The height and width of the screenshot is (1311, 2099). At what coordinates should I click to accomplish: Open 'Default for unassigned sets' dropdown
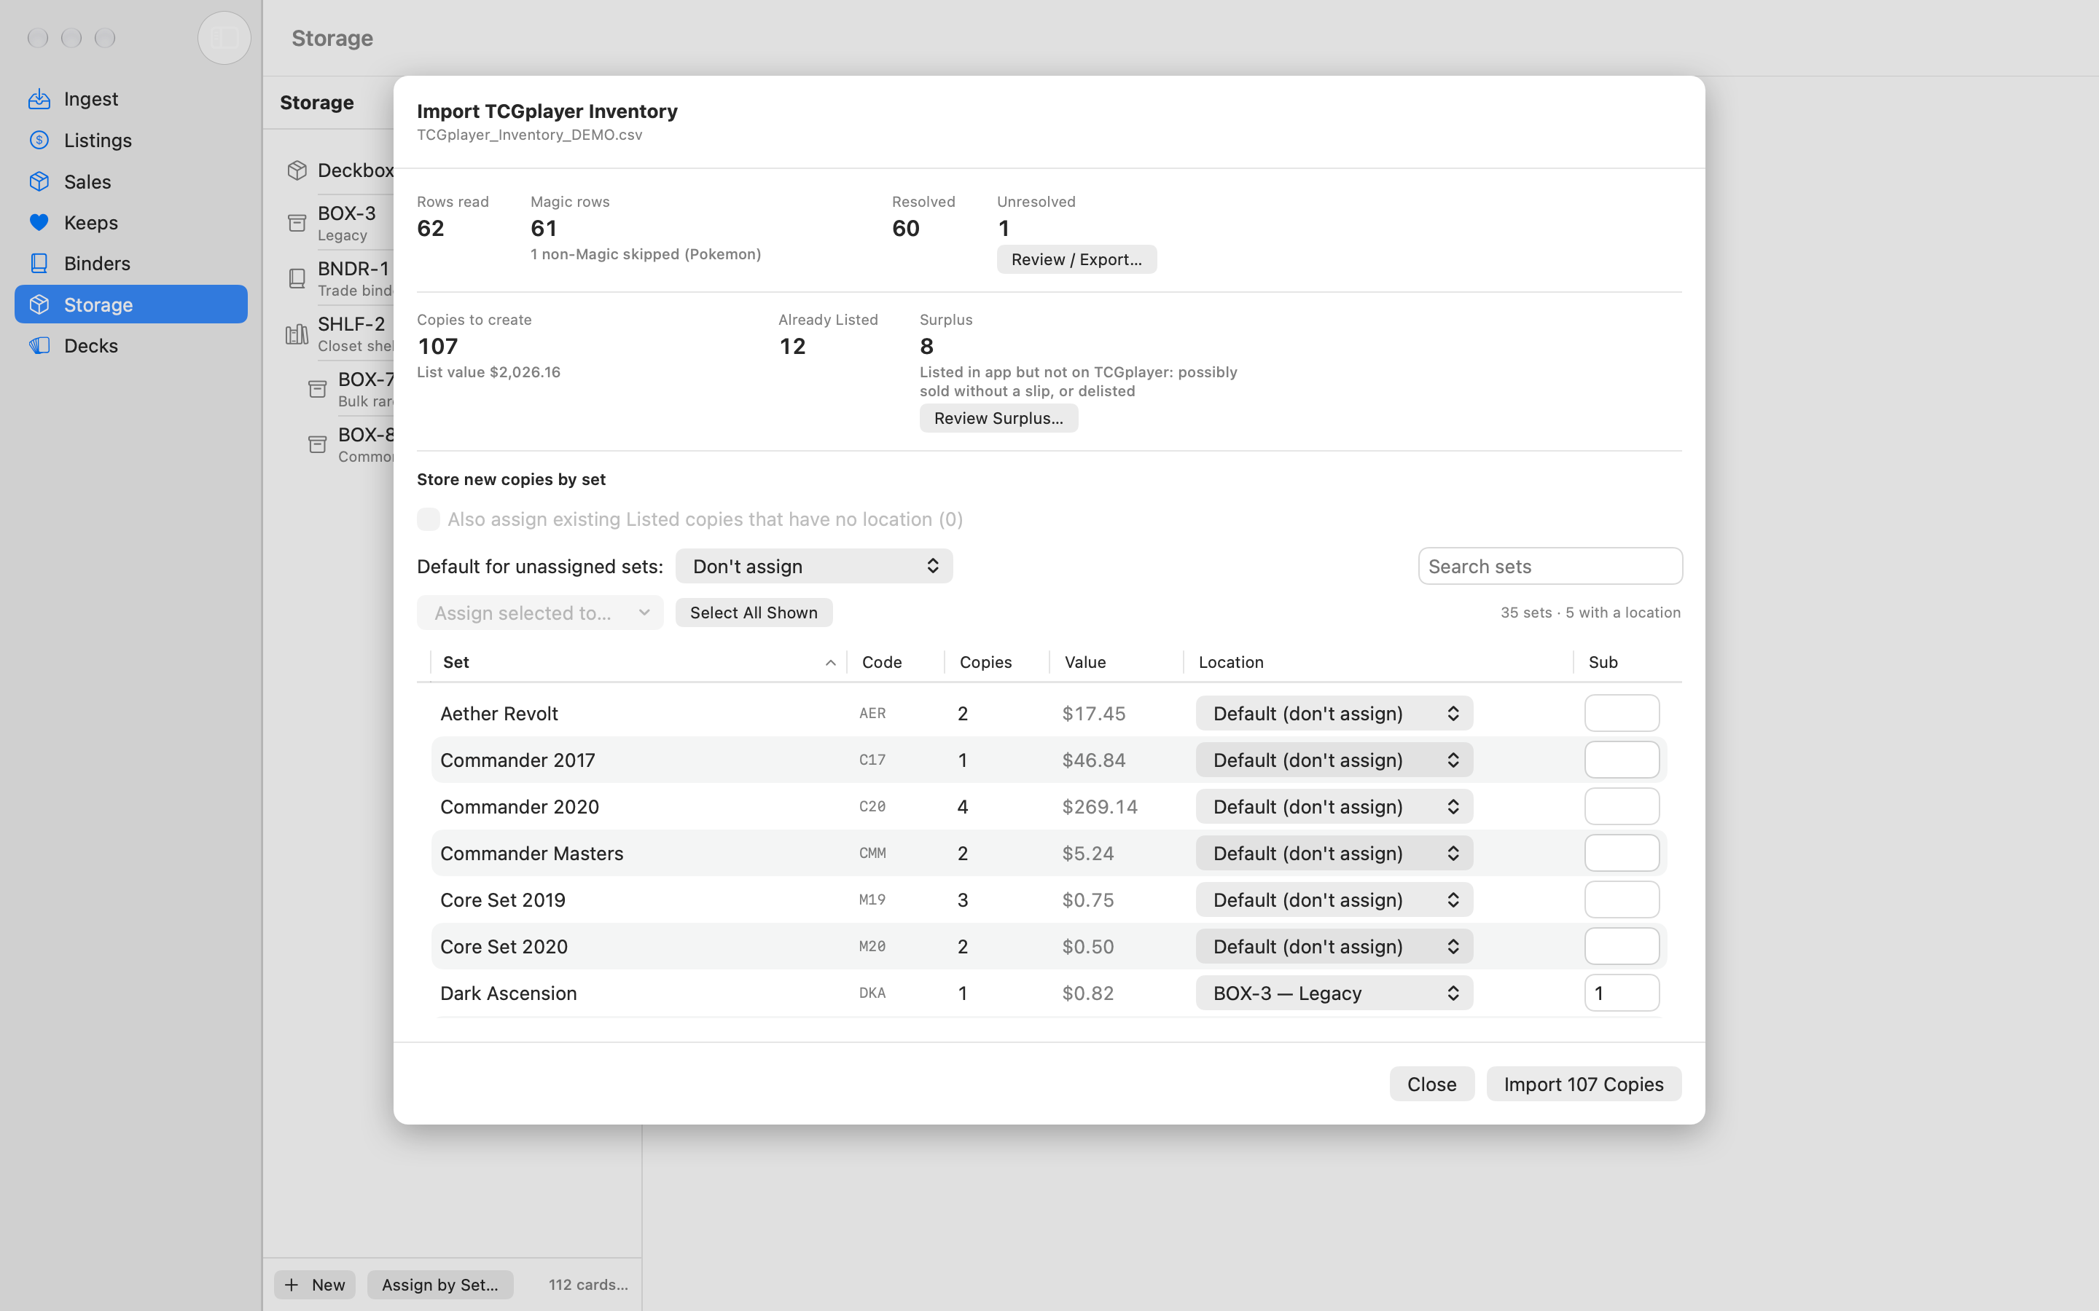(813, 566)
